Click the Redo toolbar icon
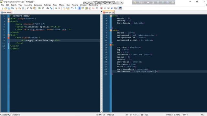The height and width of the screenshot is (116, 207). [43, 8]
